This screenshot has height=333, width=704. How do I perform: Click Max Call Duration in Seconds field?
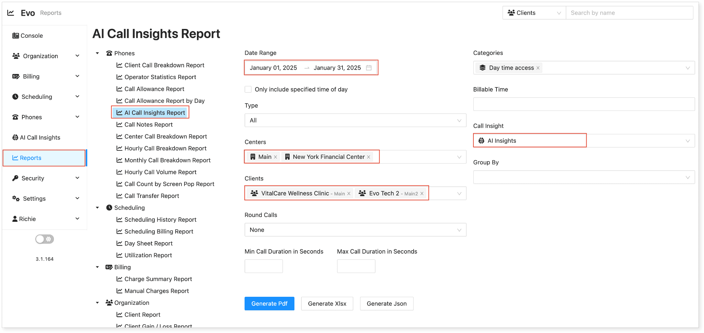(x=356, y=266)
